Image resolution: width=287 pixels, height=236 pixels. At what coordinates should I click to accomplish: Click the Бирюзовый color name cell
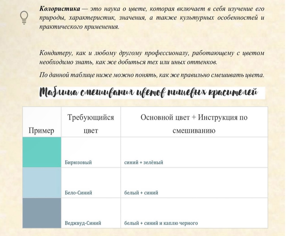pyautogui.click(x=78, y=162)
